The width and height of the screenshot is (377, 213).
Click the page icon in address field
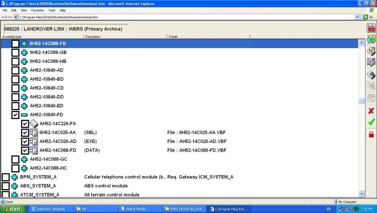click(x=16, y=17)
